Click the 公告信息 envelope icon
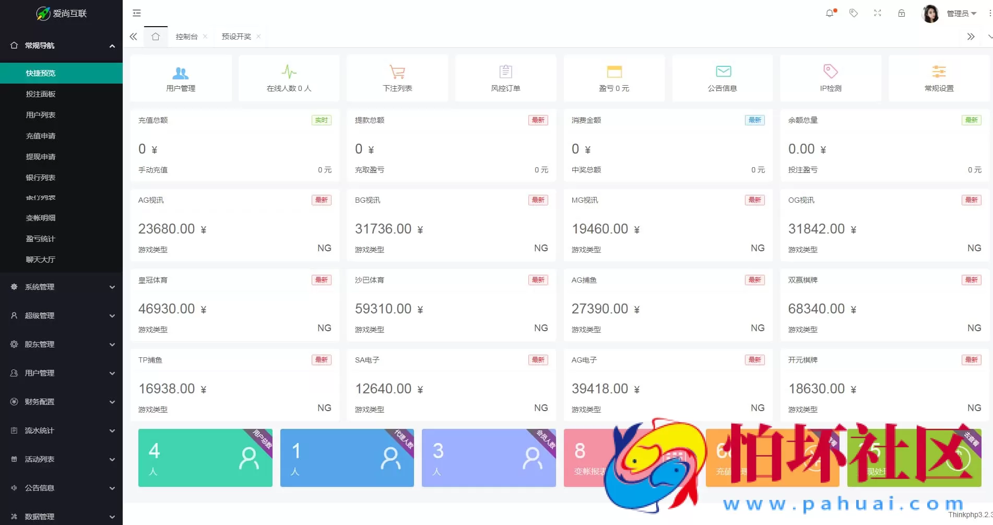 click(x=723, y=72)
